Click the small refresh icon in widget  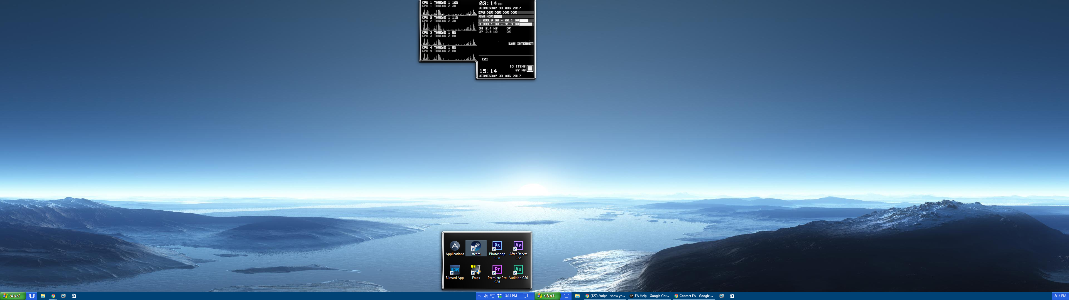coord(485,59)
